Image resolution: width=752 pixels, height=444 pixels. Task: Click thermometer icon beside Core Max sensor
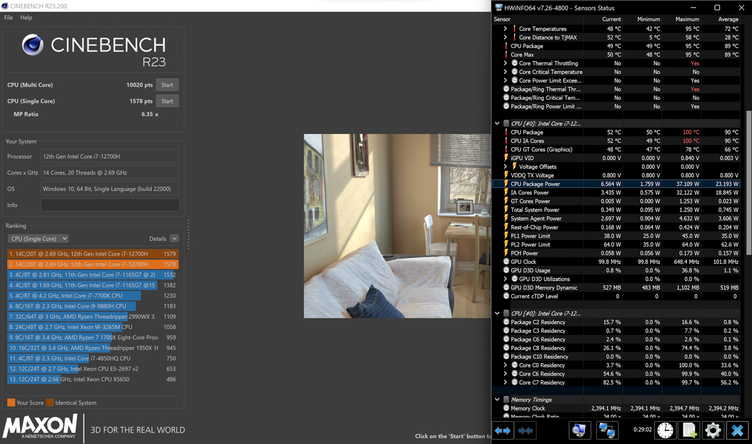506,55
